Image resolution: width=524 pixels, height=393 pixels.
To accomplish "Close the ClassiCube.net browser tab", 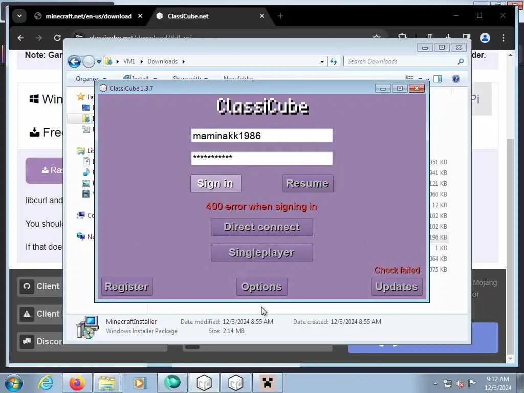I will 262,16.
